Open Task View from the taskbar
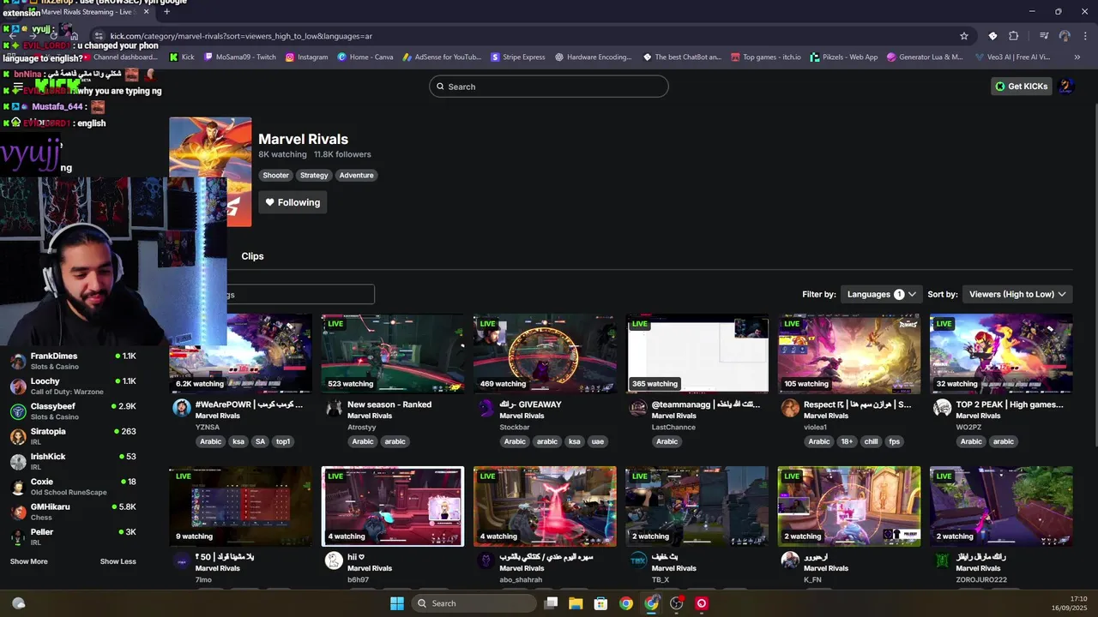 coord(551,603)
